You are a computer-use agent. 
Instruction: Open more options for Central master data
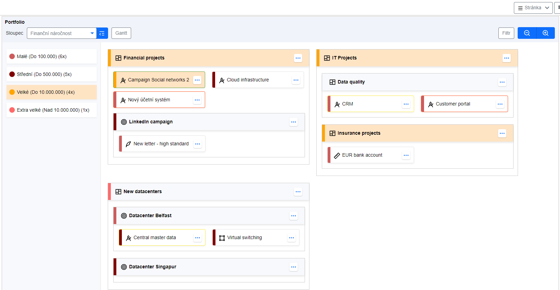(x=198, y=238)
